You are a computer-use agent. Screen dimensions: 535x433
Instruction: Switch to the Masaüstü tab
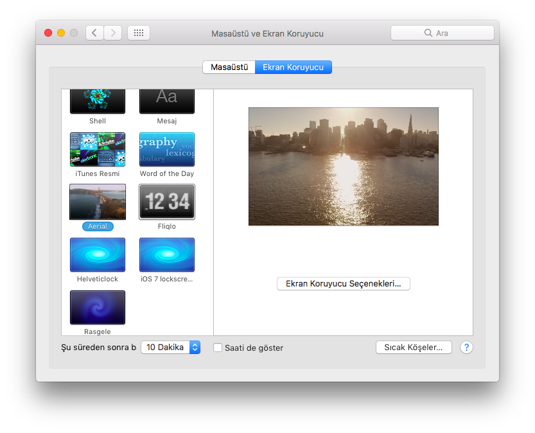229,67
